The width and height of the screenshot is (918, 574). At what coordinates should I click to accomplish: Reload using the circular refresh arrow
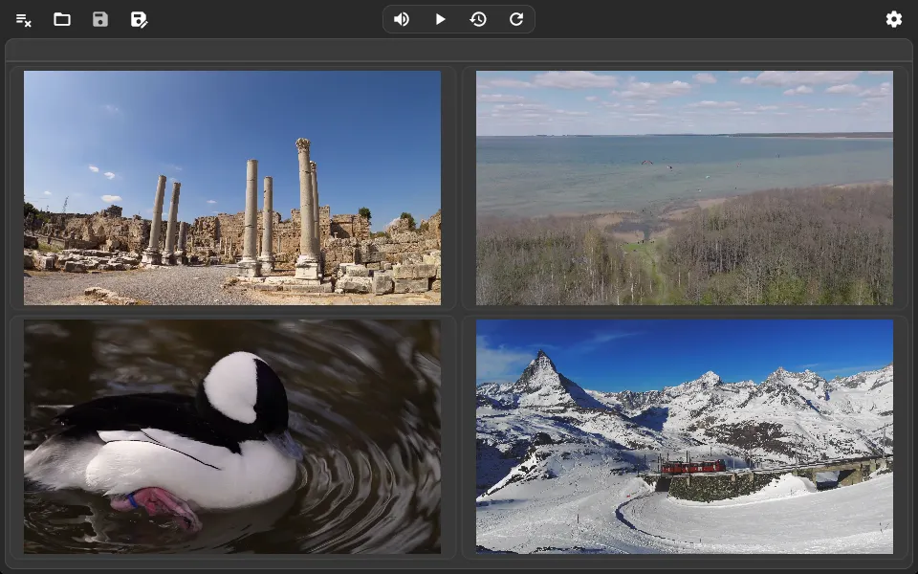point(516,19)
